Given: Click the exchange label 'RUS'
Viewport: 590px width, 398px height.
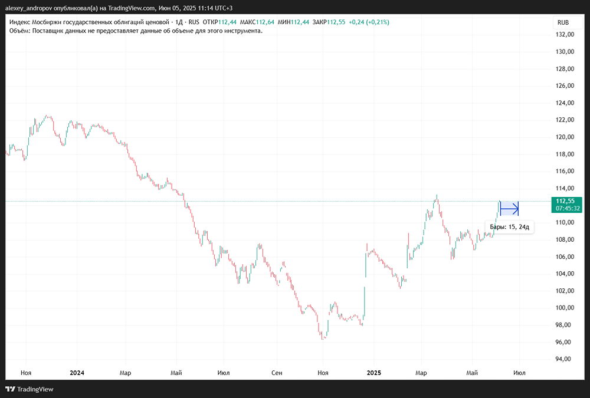Looking at the screenshot, I should point(194,22).
